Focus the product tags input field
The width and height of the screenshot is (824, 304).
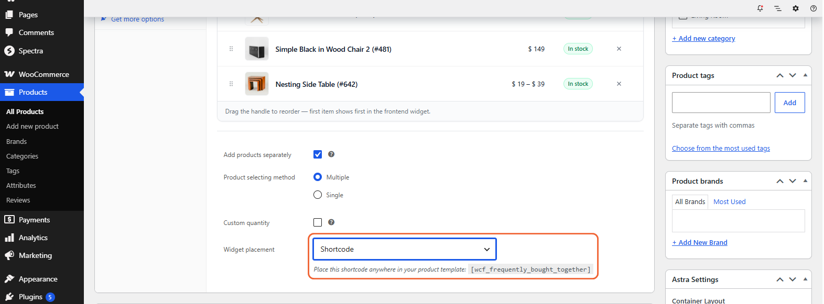click(721, 103)
